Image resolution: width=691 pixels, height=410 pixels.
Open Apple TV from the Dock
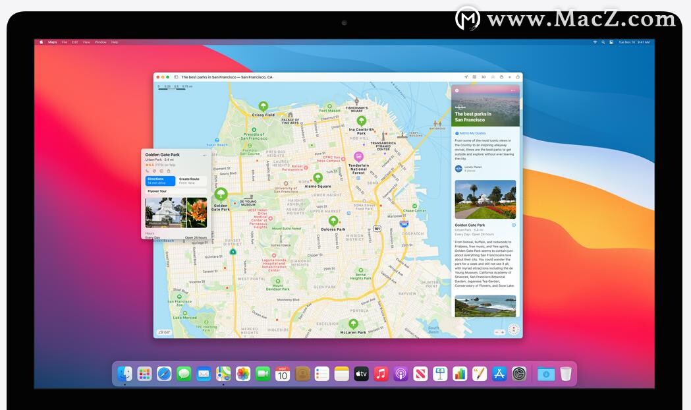coord(362,374)
